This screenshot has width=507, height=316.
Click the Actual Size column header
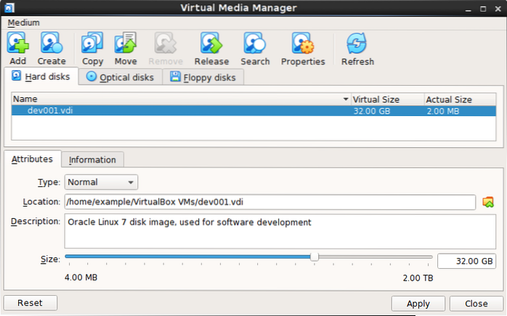460,99
